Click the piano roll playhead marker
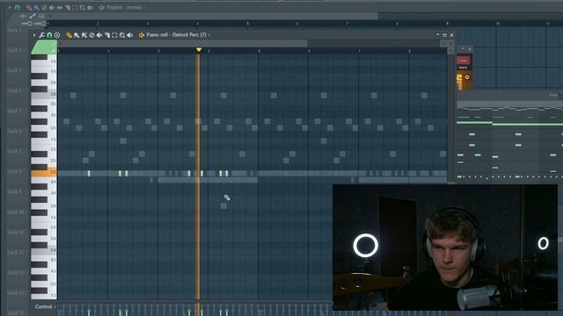563x316 pixels. 199,50
